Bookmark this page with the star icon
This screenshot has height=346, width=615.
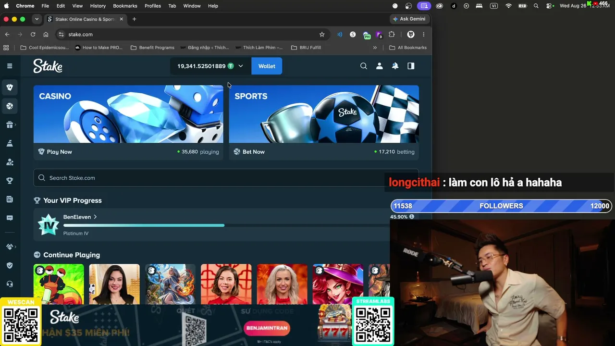pos(322,35)
